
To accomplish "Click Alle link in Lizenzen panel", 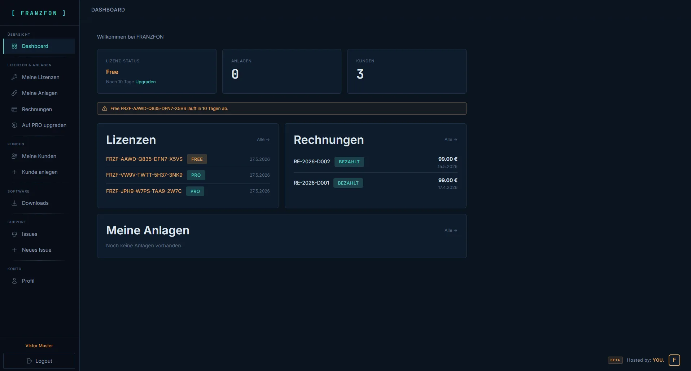I will point(263,140).
